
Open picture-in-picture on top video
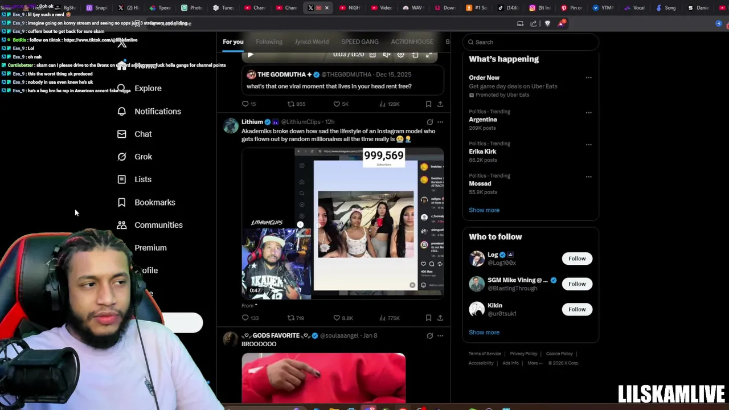pos(415,55)
